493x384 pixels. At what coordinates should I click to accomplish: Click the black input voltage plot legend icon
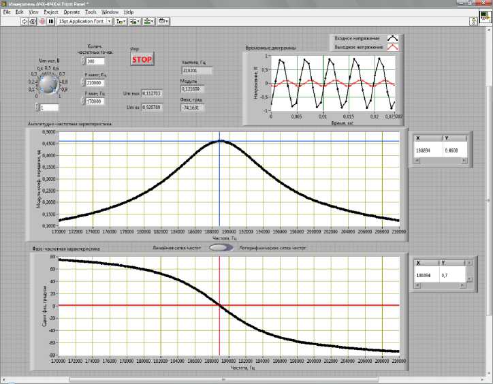(x=393, y=39)
